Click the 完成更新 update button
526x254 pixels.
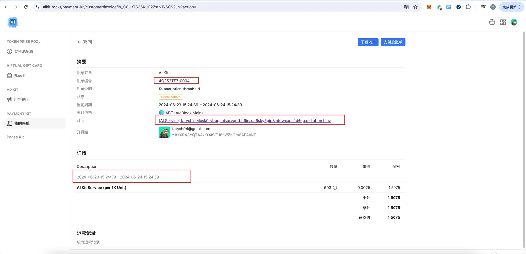[x=512, y=7]
